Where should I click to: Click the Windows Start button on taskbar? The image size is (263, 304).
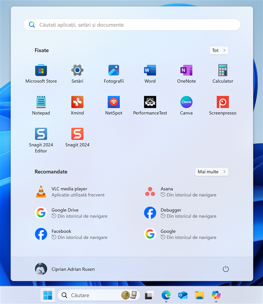click(48, 295)
